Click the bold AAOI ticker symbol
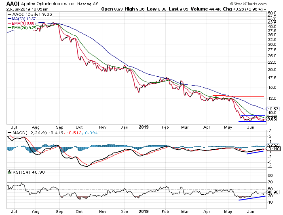The height and width of the screenshot is (215, 283). click(13, 4)
